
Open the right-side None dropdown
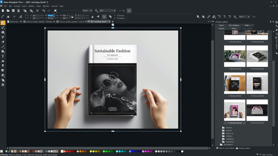(x=244, y=17)
